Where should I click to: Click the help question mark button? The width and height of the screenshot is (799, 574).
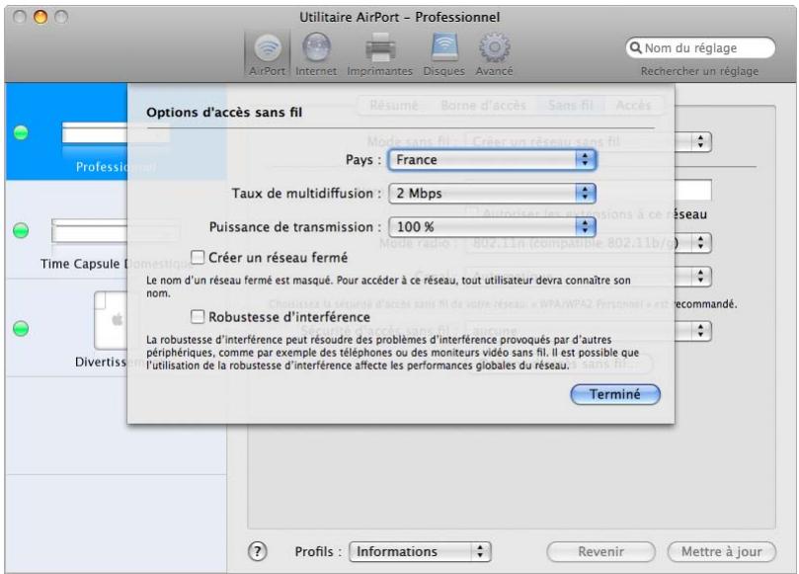[258, 551]
